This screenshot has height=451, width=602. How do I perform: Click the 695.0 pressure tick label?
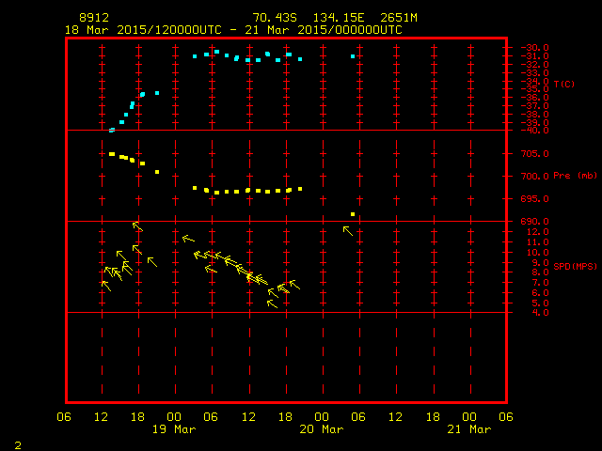pos(535,199)
